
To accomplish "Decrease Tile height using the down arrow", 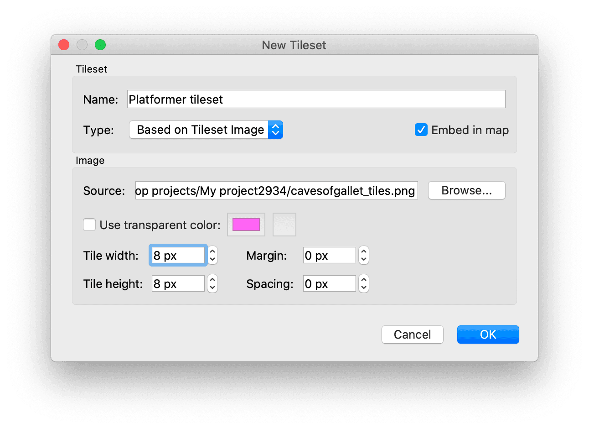I will (212, 288).
